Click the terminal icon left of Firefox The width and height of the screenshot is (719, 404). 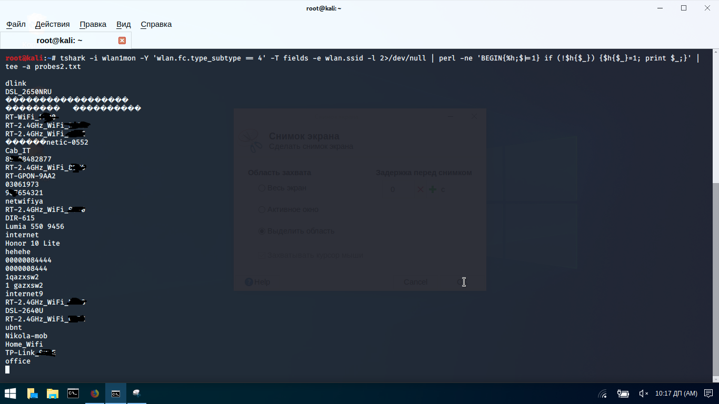pos(73,393)
